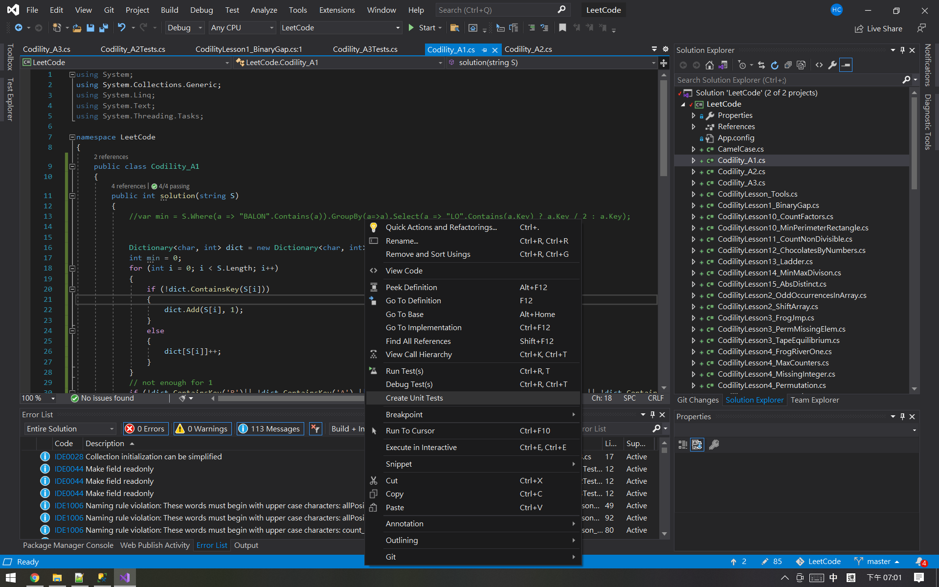Undo the last edit in the toolbar
939x587 pixels.
tap(122, 28)
